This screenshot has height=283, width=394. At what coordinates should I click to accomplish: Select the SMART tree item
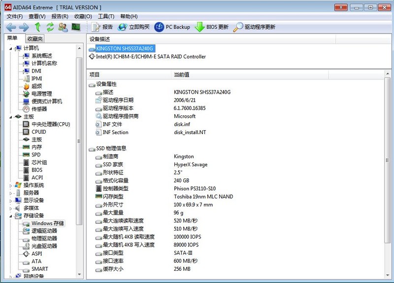click(40, 269)
